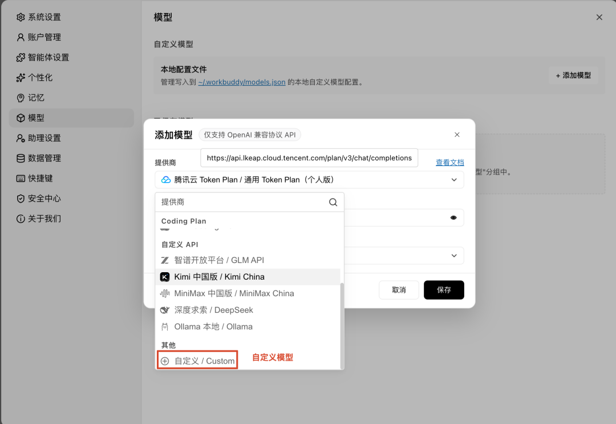Image resolution: width=616 pixels, height=424 pixels.
Task: Click the 关于我们 info icon
Action: point(21,219)
